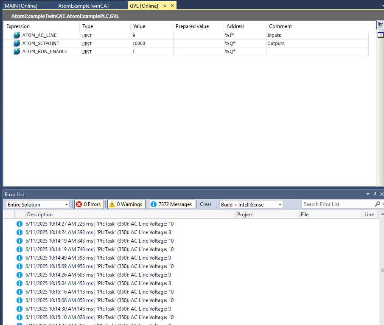Switch to textual view icon in GVL editor
This screenshot has height=325, width=384.
380,25
